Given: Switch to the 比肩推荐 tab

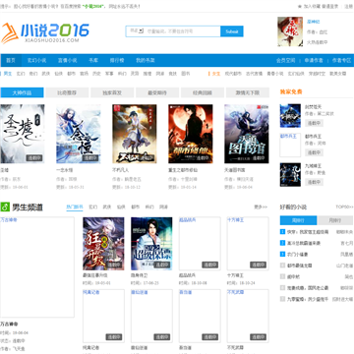Looking at the screenshot, I should (67, 92).
